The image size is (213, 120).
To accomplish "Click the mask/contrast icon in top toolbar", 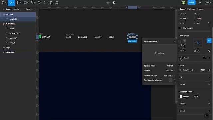I will click(x=114, y=3).
